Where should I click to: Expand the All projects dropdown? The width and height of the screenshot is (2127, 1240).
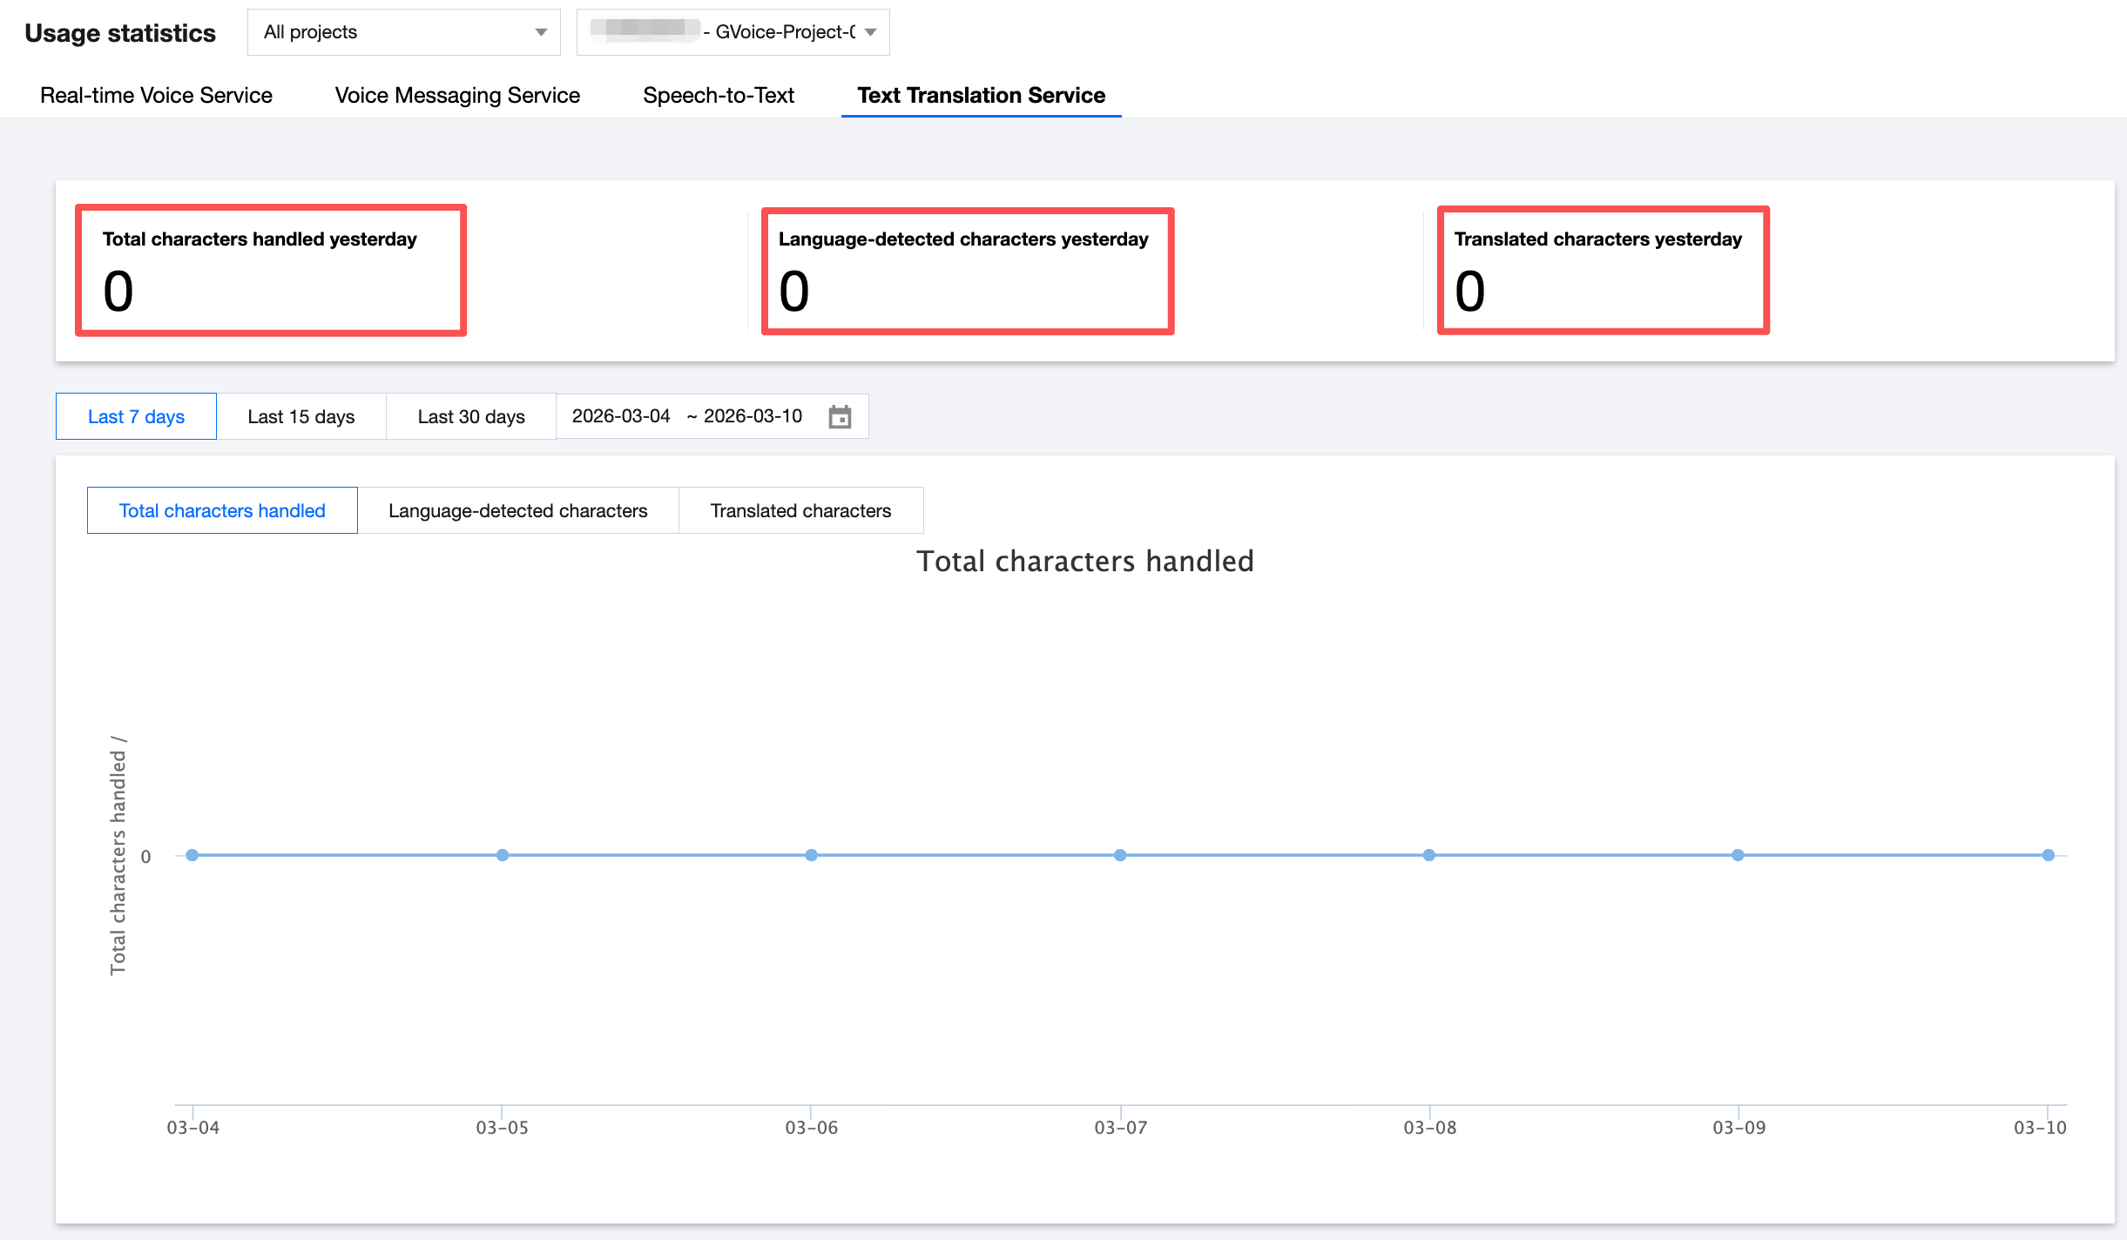(403, 32)
